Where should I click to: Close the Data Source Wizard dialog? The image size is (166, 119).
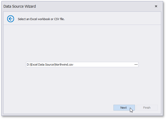156,6
